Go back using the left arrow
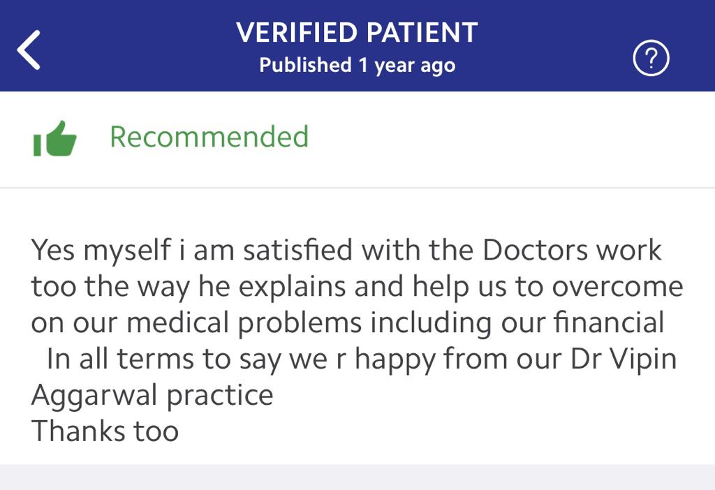This screenshot has height=490, width=715. 29,50
